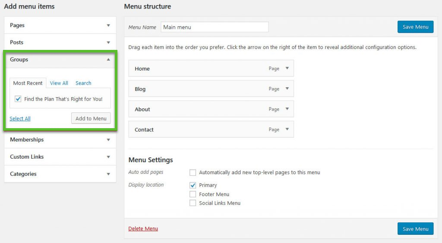
Task: Expand the Pages panel arrow
Action: [x=108, y=25]
